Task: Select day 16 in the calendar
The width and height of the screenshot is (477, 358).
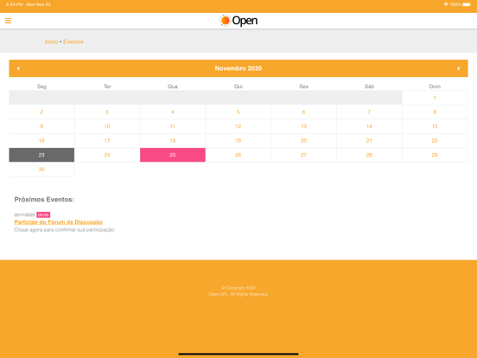Action: (41, 141)
